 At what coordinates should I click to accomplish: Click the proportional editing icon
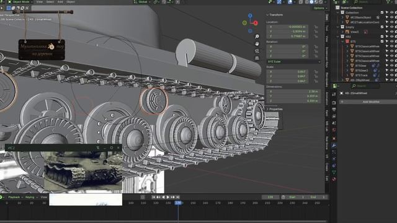click(x=178, y=2)
